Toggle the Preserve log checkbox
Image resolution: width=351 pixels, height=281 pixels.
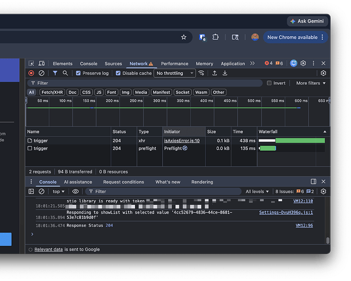[x=78, y=73]
